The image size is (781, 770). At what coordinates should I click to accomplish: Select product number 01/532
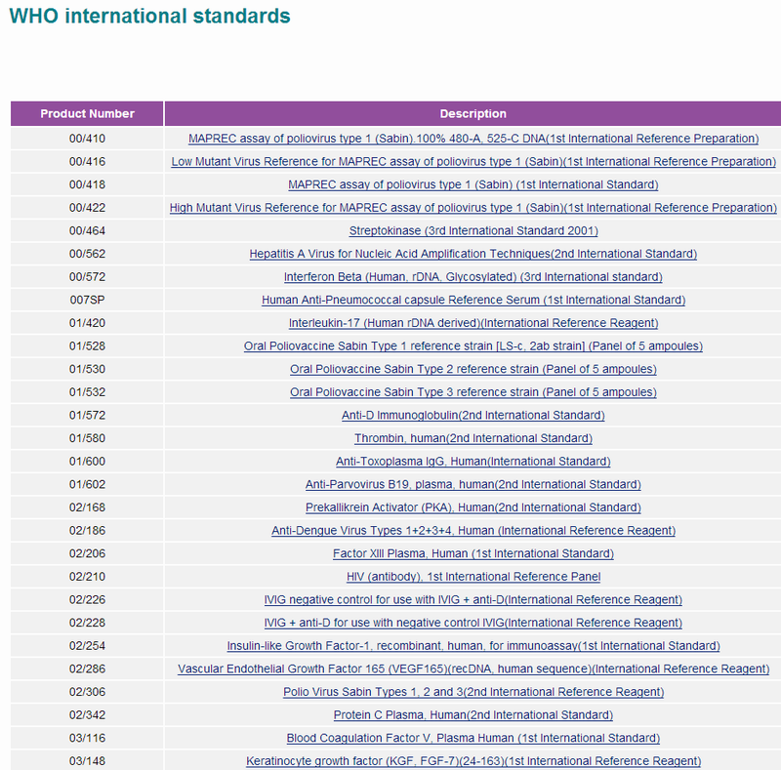coord(87,392)
